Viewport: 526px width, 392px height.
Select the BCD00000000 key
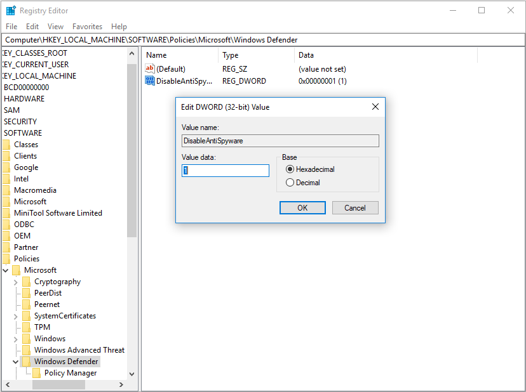point(27,88)
